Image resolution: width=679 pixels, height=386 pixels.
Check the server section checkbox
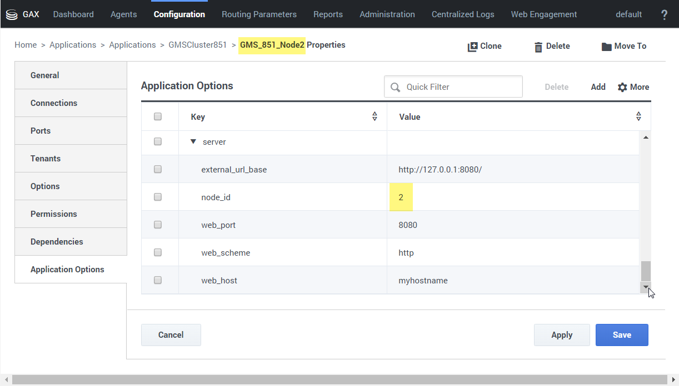(158, 141)
